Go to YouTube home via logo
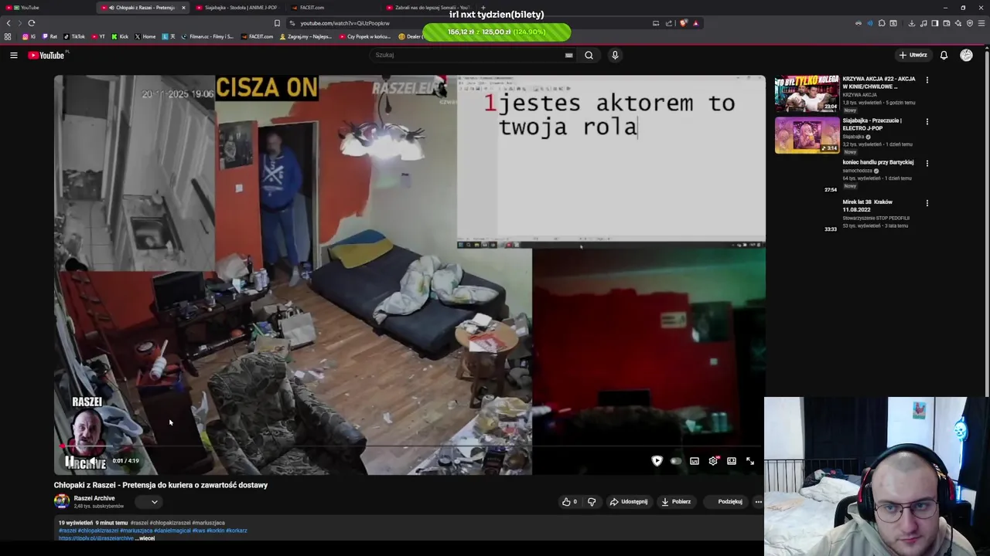 (x=47, y=55)
